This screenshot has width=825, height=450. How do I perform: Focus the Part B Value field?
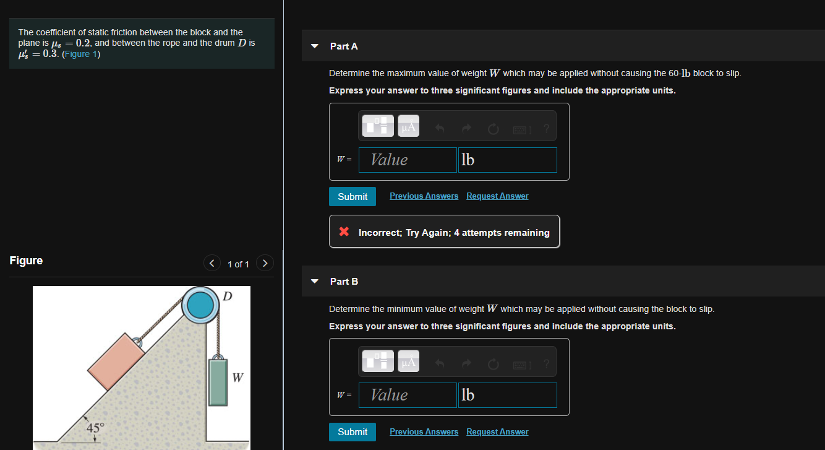[408, 395]
